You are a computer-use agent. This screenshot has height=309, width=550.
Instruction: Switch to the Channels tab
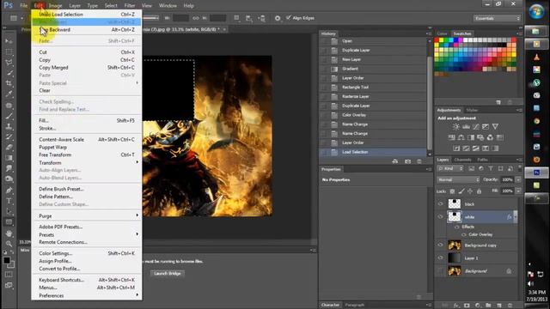(462, 160)
